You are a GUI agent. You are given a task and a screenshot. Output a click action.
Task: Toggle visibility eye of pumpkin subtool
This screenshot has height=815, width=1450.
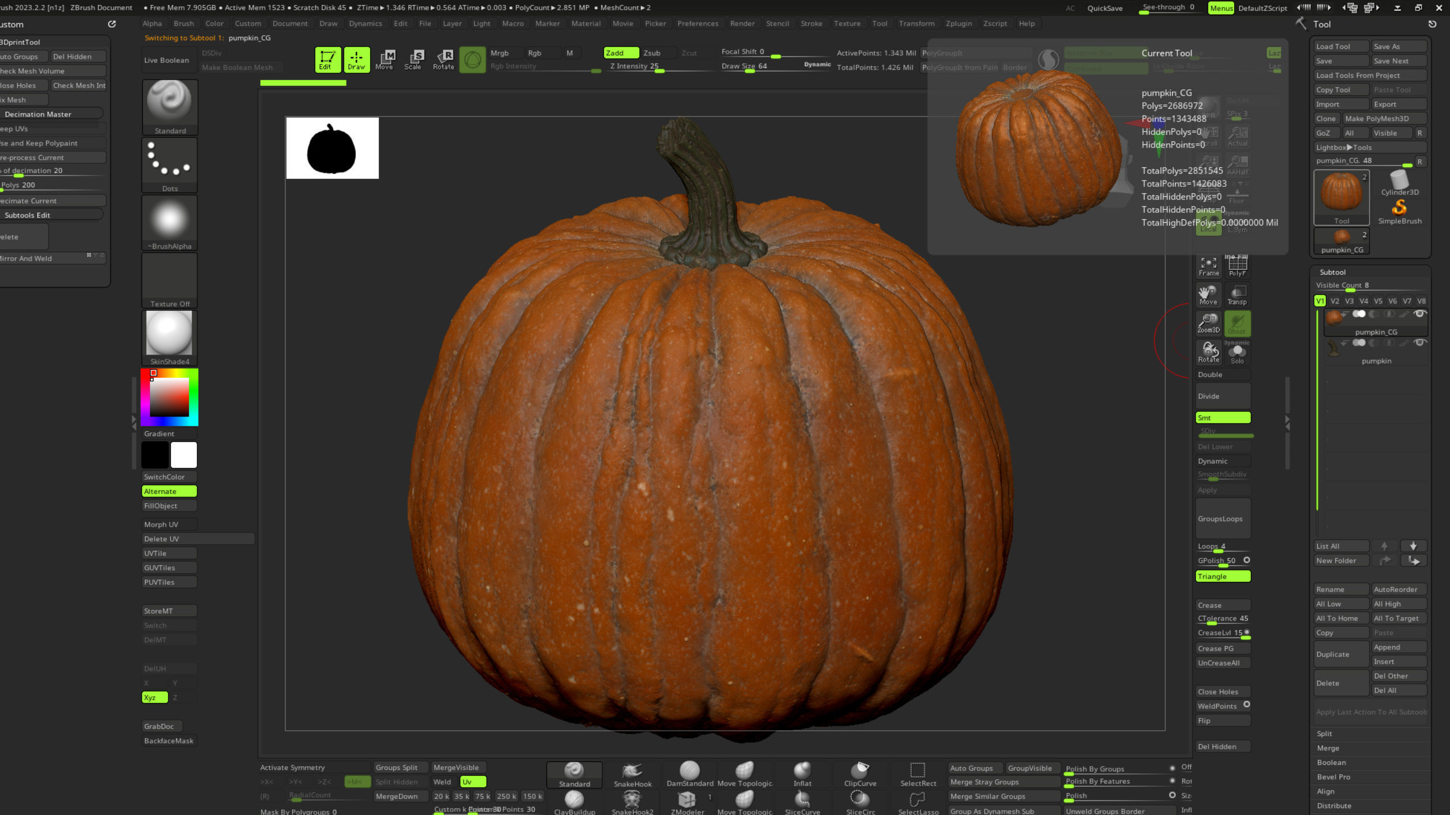click(1419, 343)
